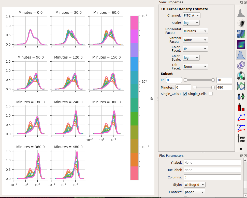This screenshot has width=247, height=198.
Task: Float the View Properties panel
Action: [242, 2]
